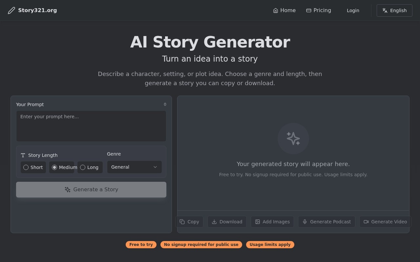Click Generate Podcast button
Screen dimensions: 420x262
[x=326, y=222]
